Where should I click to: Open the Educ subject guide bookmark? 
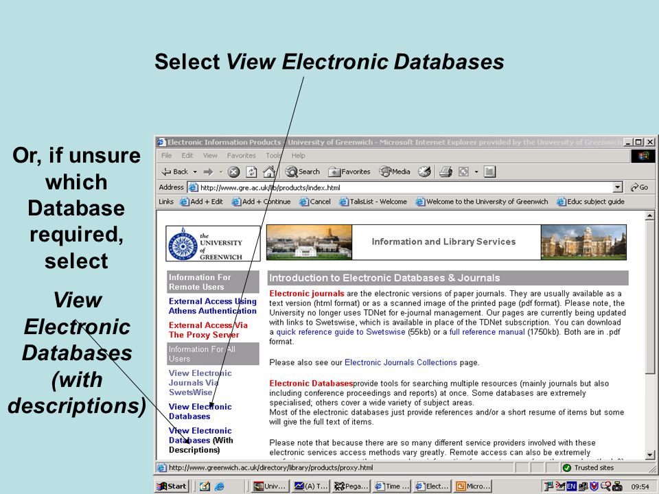(x=590, y=202)
